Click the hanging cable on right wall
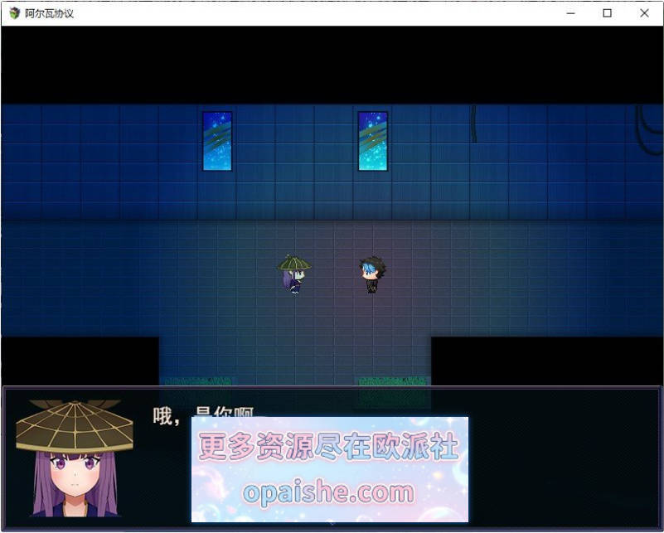The height and width of the screenshot is (533, 664). coord(649,127)
